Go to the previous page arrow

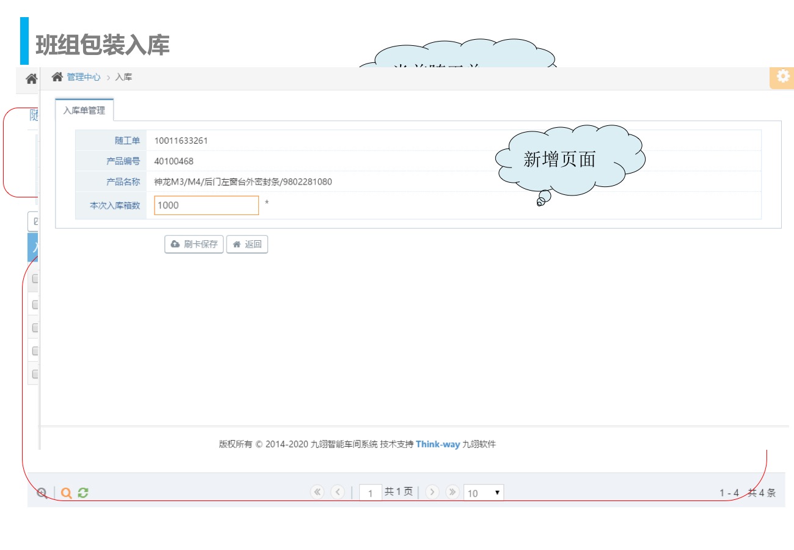(338, 492)
